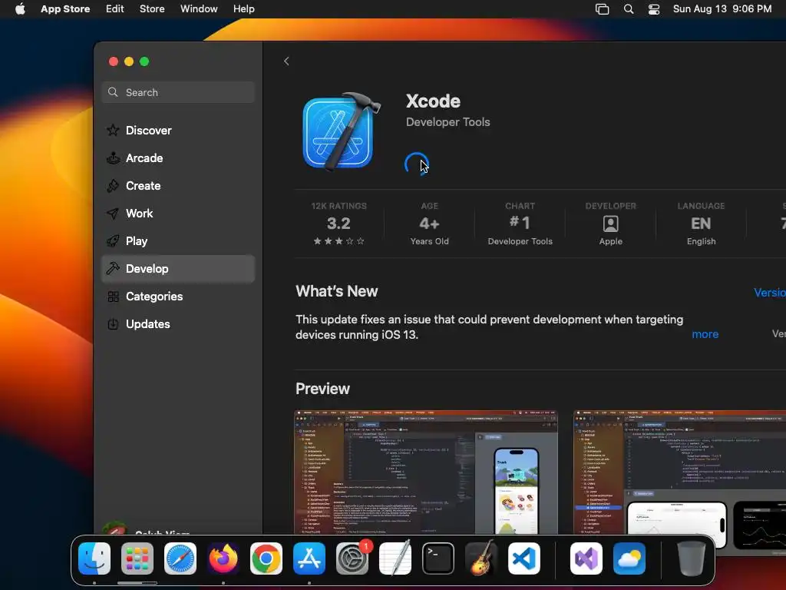Screen dimensions: 786x590
Task: Launch Safari from the Dock
Action: (180, 559)
